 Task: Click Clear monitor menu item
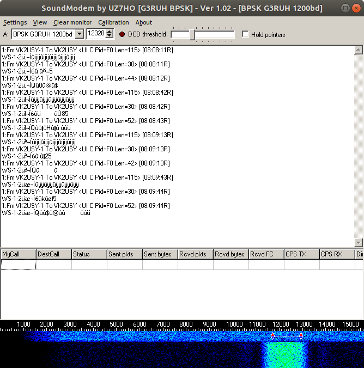(x=72, y=22)
